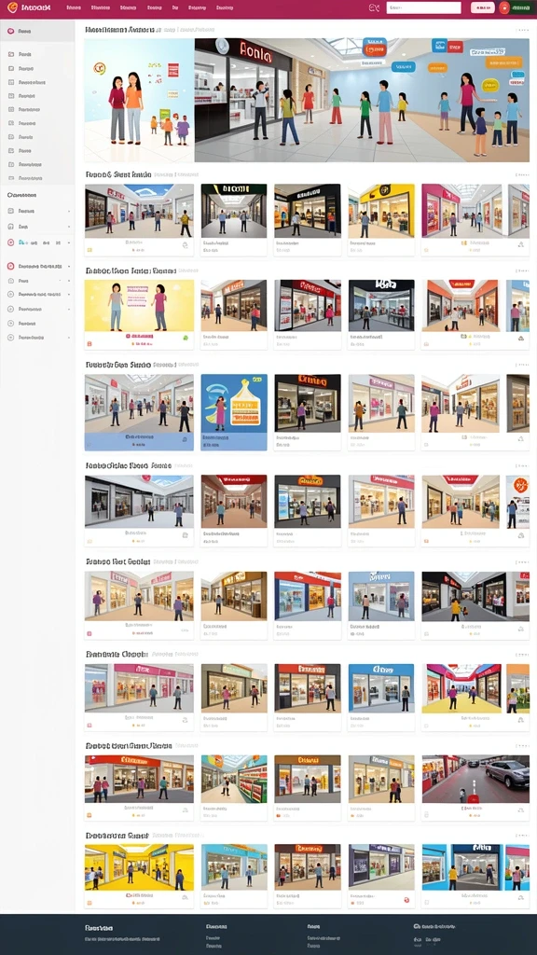Click the green button at header's right end
Screen dimensions: 537x955
pyautogui.click(x=520, y=7)
